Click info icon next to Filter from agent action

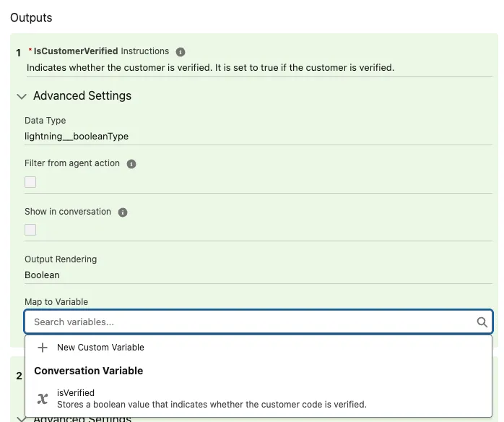131,164
